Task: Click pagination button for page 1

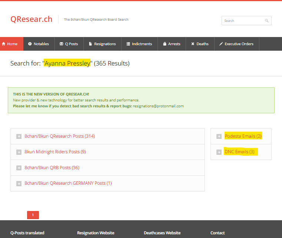Action: [33, 215]
